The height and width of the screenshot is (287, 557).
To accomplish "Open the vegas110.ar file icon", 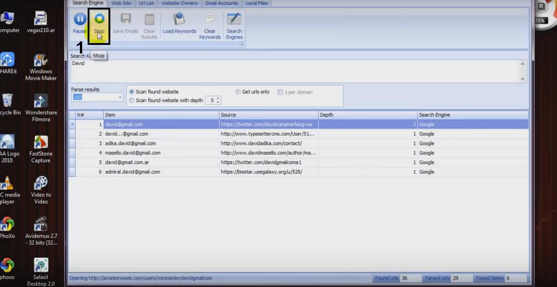I will pyautogui.click(x=41, y=23).
